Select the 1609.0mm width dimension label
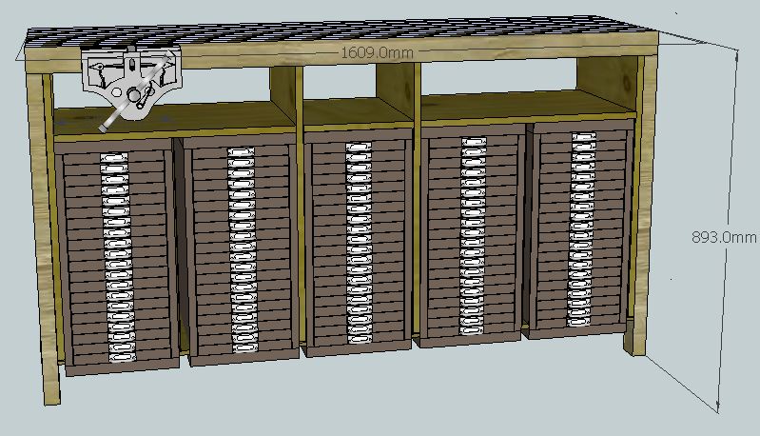This screenshot has width=760, height=436. point(377,52)
